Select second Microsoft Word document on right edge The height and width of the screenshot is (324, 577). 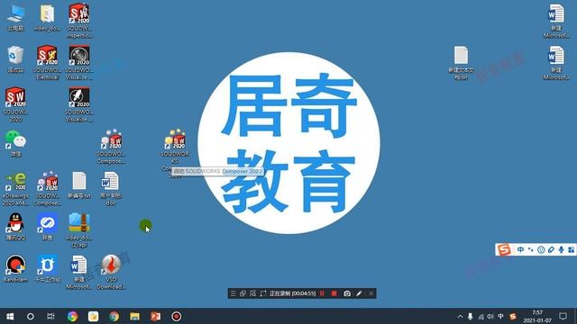pyautogui.click(x=555, y=62)
